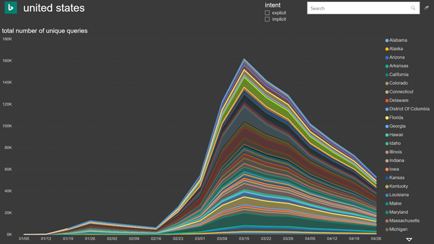Click the California legend entry

click(397, 75)
